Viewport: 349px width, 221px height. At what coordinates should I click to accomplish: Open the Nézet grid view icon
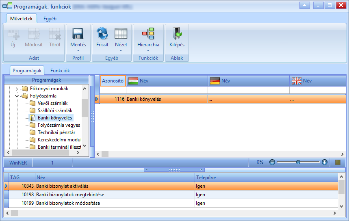(x=121, y=34)
